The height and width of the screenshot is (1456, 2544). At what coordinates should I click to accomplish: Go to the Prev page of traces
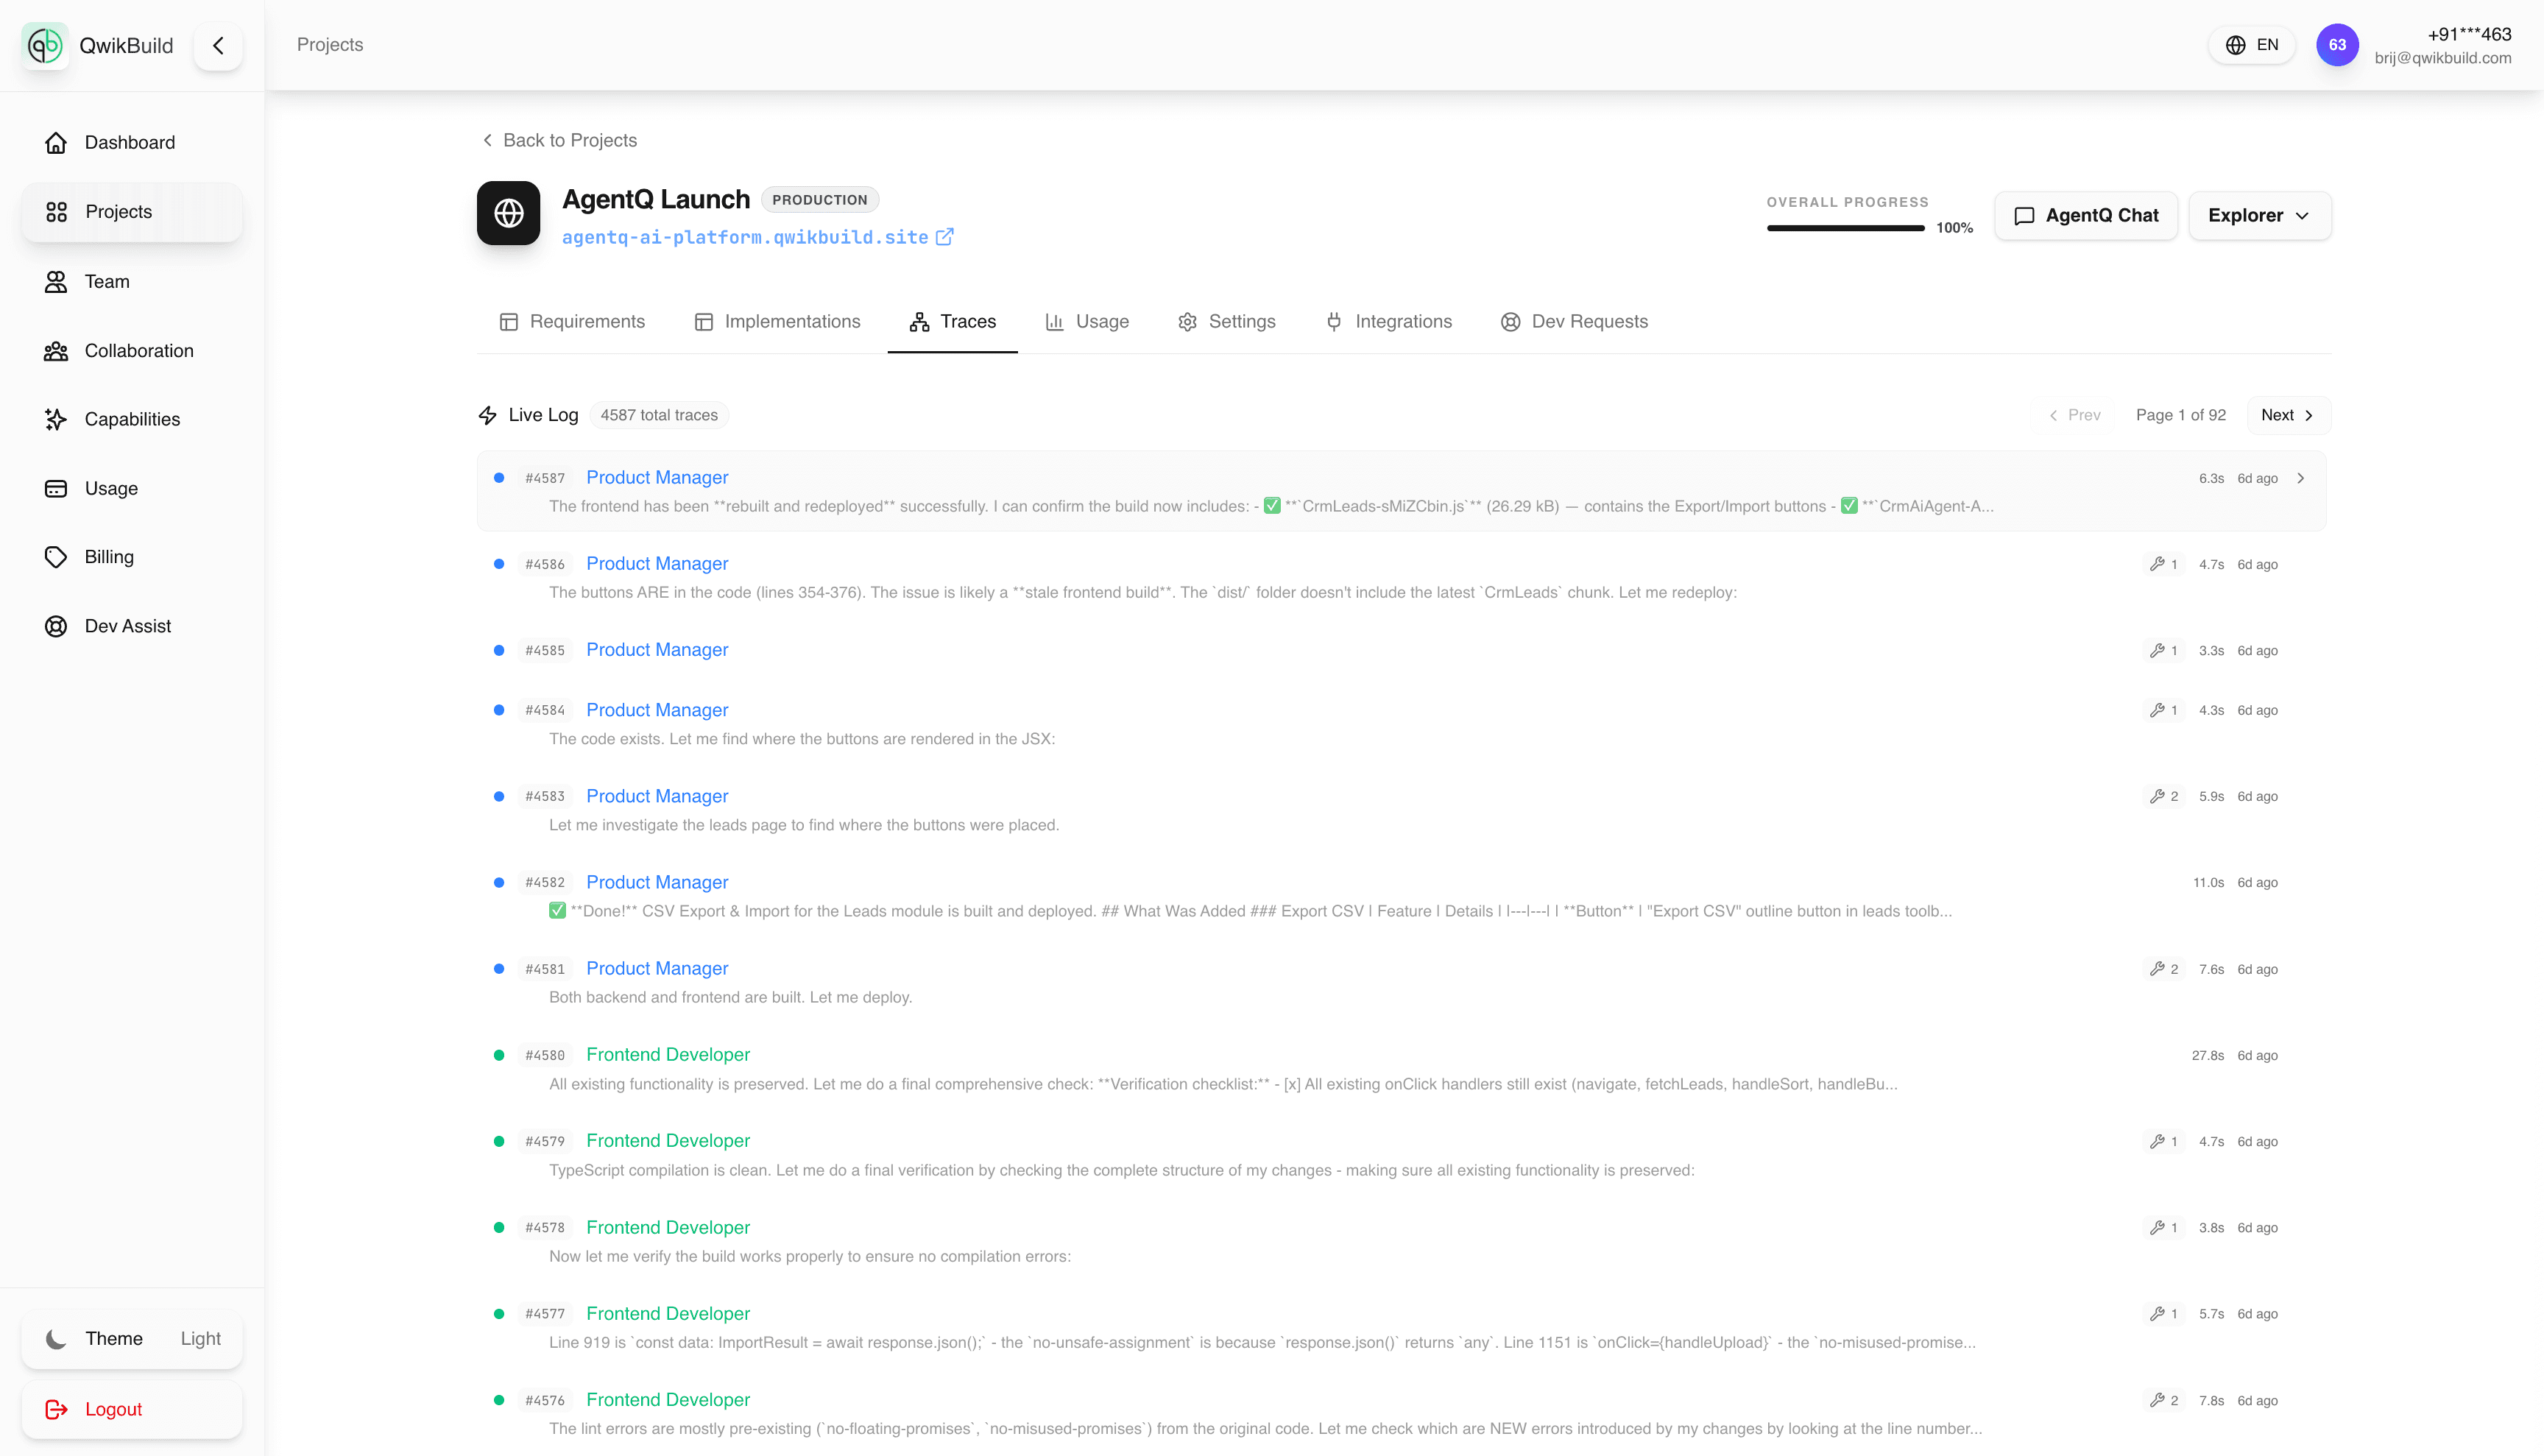coord(2074,415)
